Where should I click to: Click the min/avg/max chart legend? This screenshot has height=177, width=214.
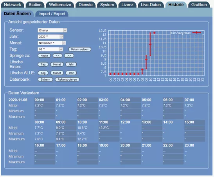186,33
